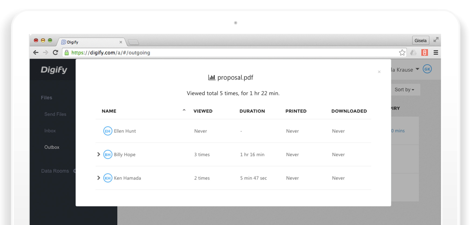Image resolution: width=475 pixels, height=225 pixels.
Task: Click the address bar URL field
Action: point(216,53)
